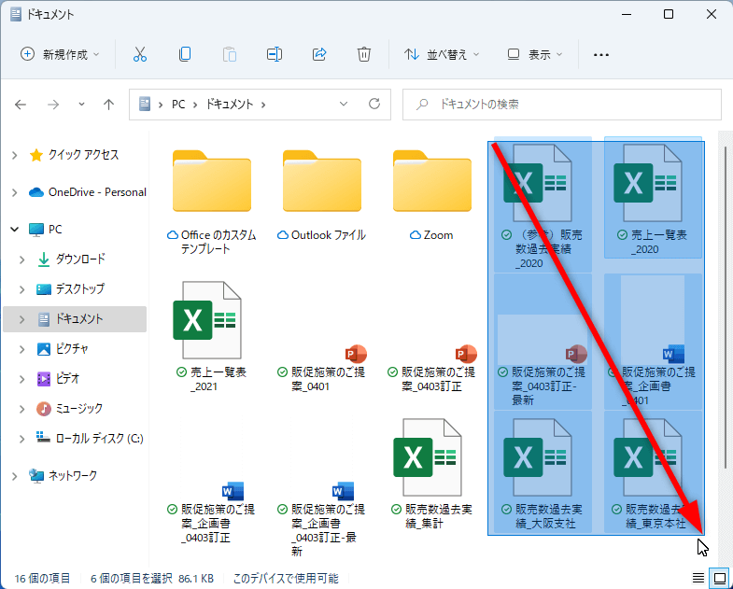Click the Cut scissors icon in toolbar
Image resolution: width=733 pixels, height=589 pixels.
pos(140,54)
